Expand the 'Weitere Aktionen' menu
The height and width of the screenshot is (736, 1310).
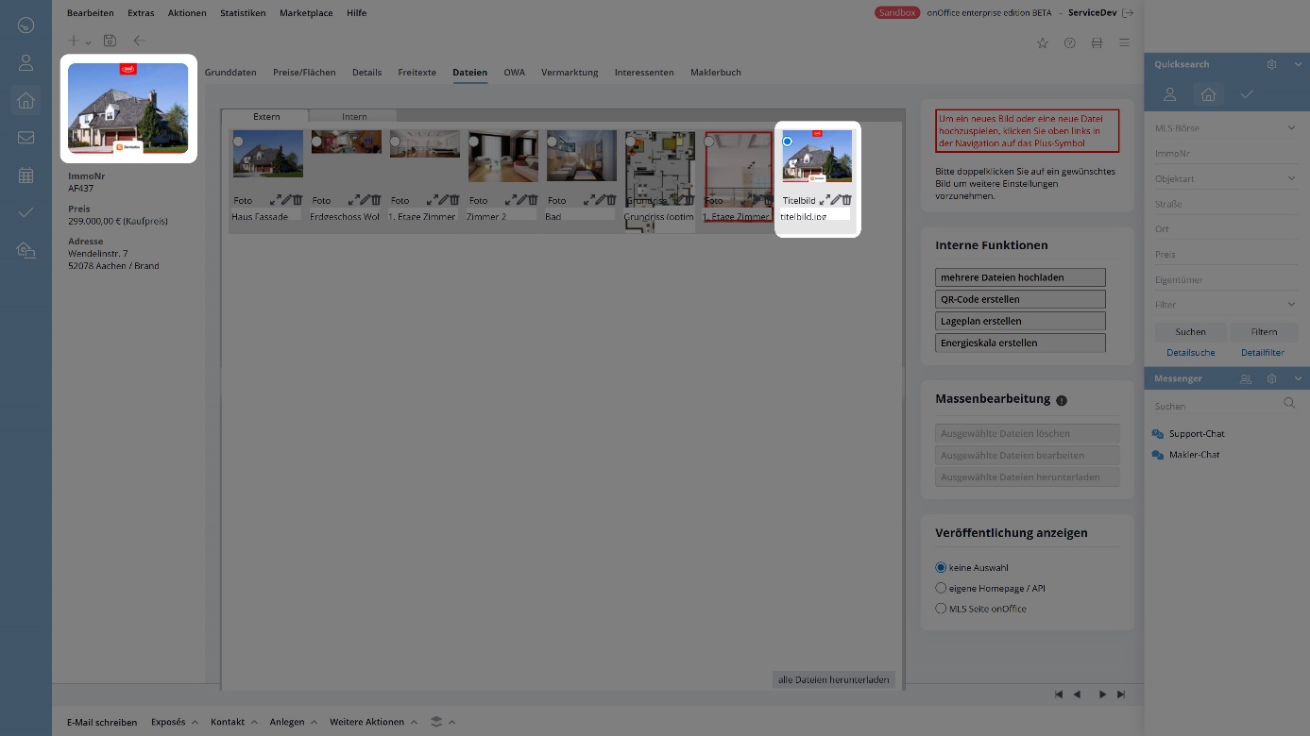coord(372,722)
